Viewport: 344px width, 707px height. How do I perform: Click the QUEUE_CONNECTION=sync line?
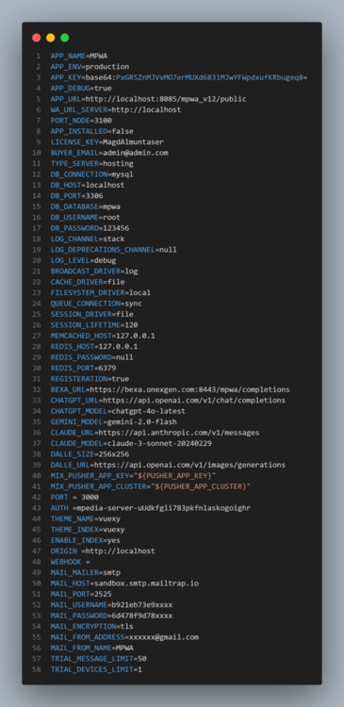tap(96, 304)
